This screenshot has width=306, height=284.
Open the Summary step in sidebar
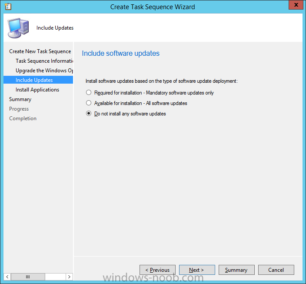coord(20,99)
